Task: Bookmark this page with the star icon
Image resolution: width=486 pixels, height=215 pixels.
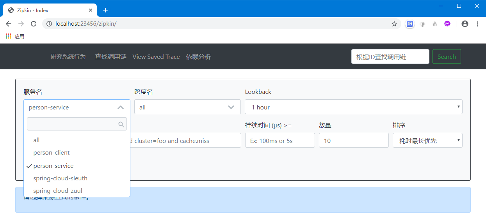Action: coord(394,24)
